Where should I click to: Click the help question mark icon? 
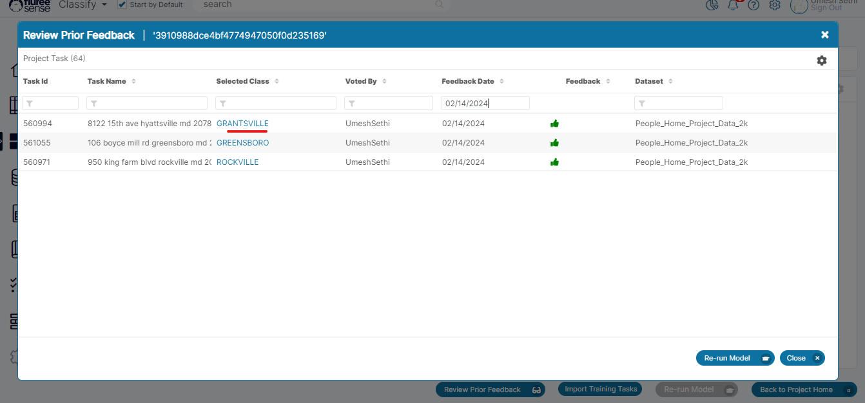[x=753, y=5]
